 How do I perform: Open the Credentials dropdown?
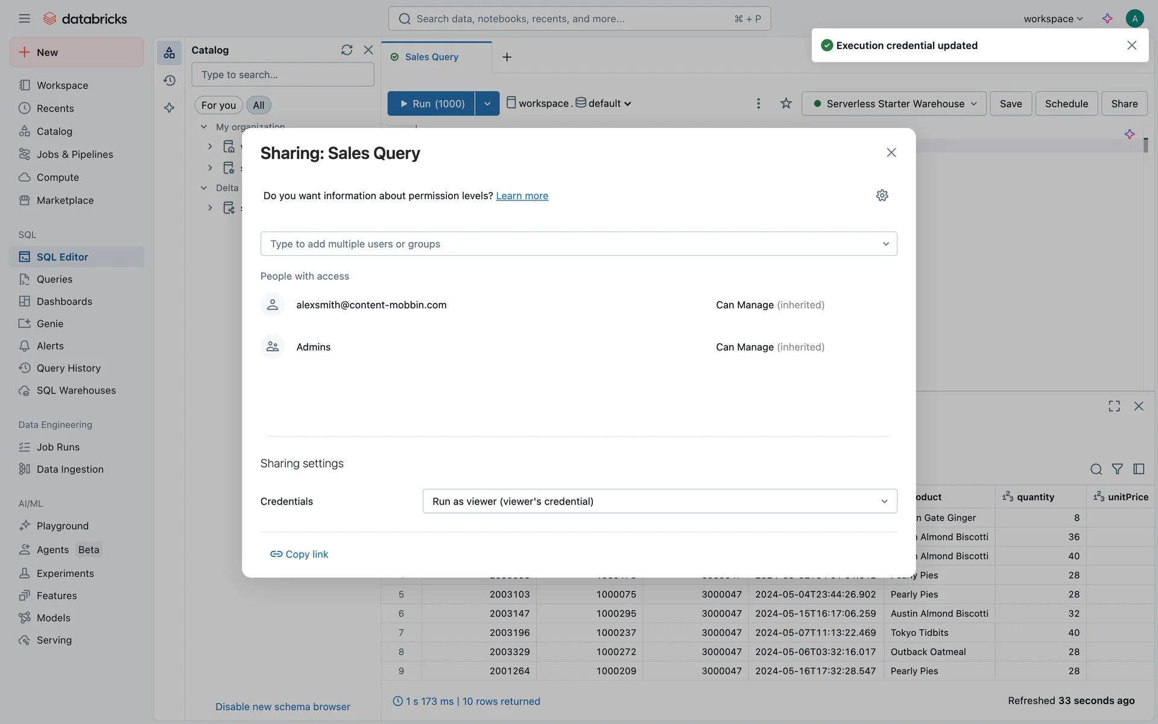coord(659,501)
